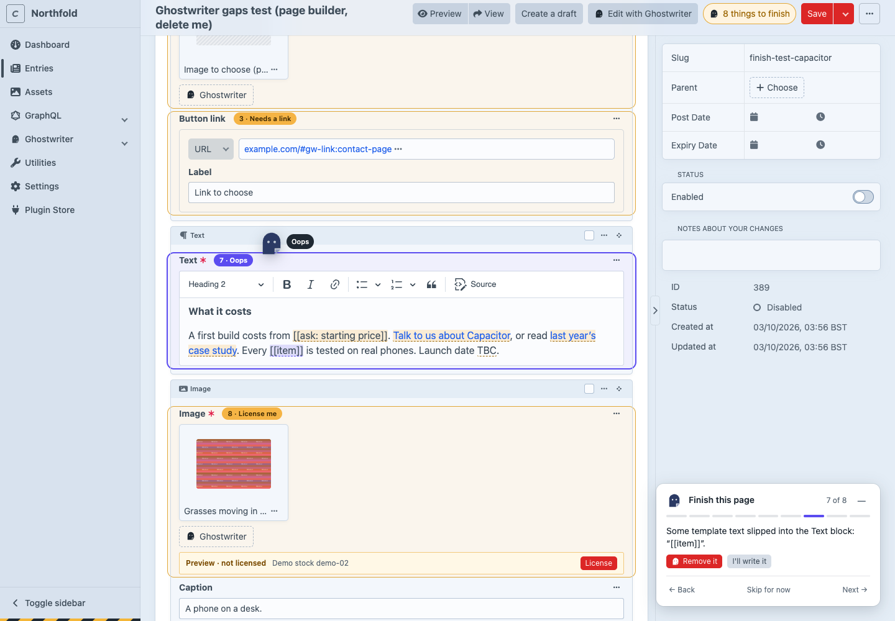Jump to step seven in progress bar
The image size is (895, 621).
(x=814, y=516)
